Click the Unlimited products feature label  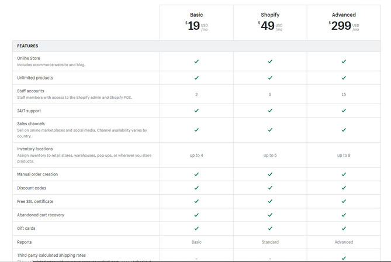pyautogui.click(x=35, y=78)
